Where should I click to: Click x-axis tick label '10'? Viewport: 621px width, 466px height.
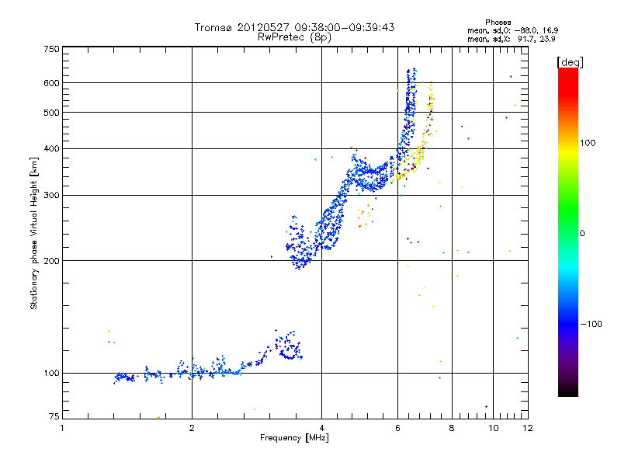click(x=493, y=428)
